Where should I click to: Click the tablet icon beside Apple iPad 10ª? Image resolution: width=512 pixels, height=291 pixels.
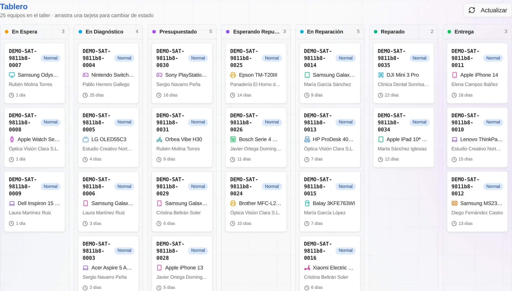click(x=380, y=139)
